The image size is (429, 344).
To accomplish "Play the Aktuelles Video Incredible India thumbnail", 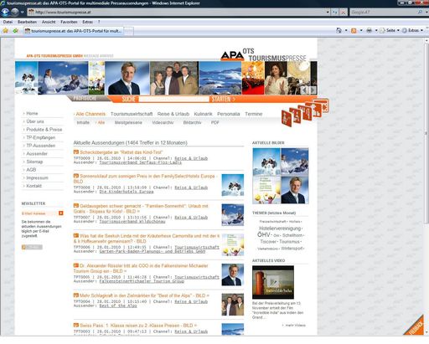I will (x=273, y=282).
